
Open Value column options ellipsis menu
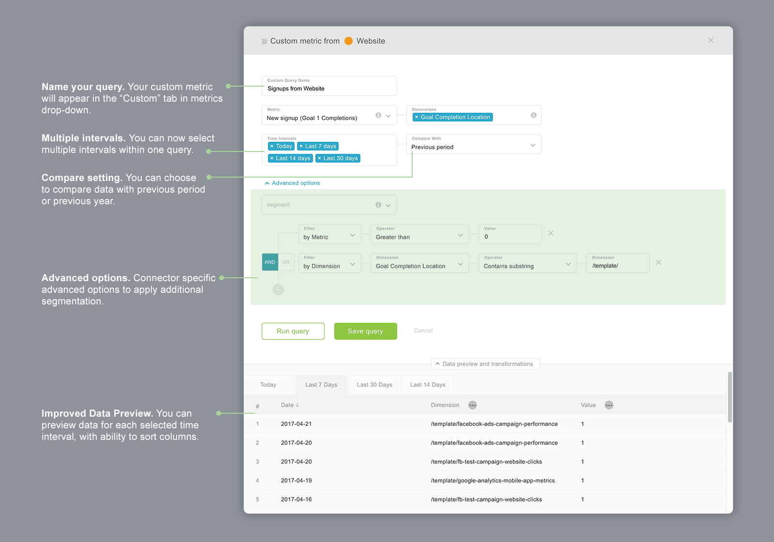(609, 405)
